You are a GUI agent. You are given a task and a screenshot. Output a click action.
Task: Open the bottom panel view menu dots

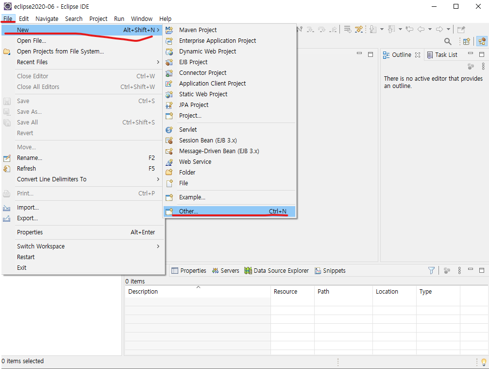(x=459, y=270)
